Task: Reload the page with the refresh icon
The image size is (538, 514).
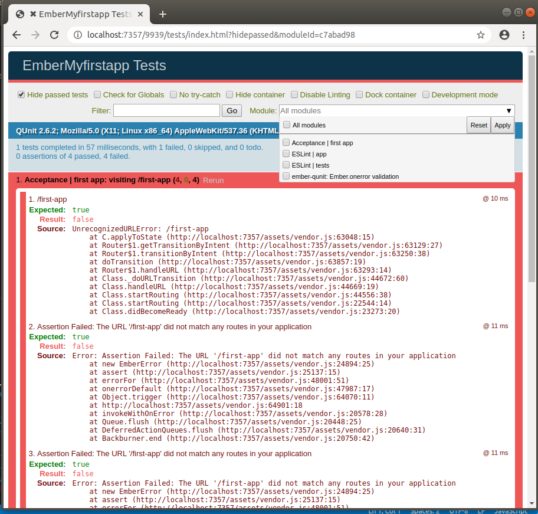Action: point(54,35)
